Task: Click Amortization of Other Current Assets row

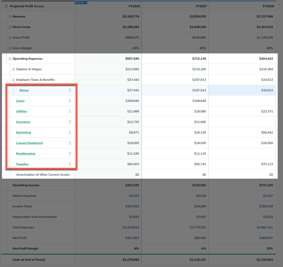Action: point(139,175)
